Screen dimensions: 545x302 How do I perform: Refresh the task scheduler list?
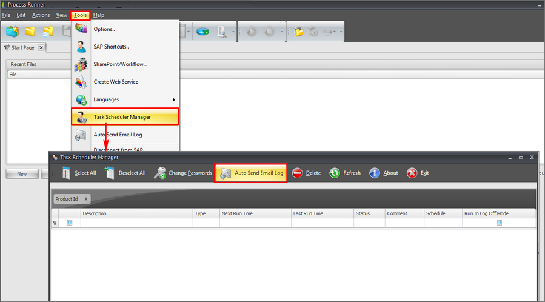[345, 173]
